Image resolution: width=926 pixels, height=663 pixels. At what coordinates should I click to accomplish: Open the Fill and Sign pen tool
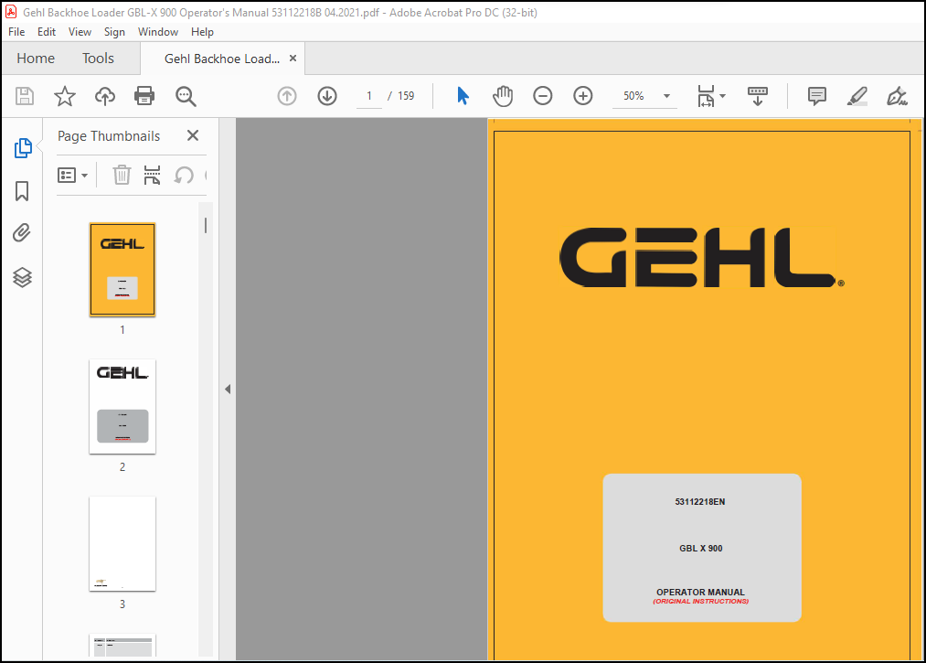[897, 96]
